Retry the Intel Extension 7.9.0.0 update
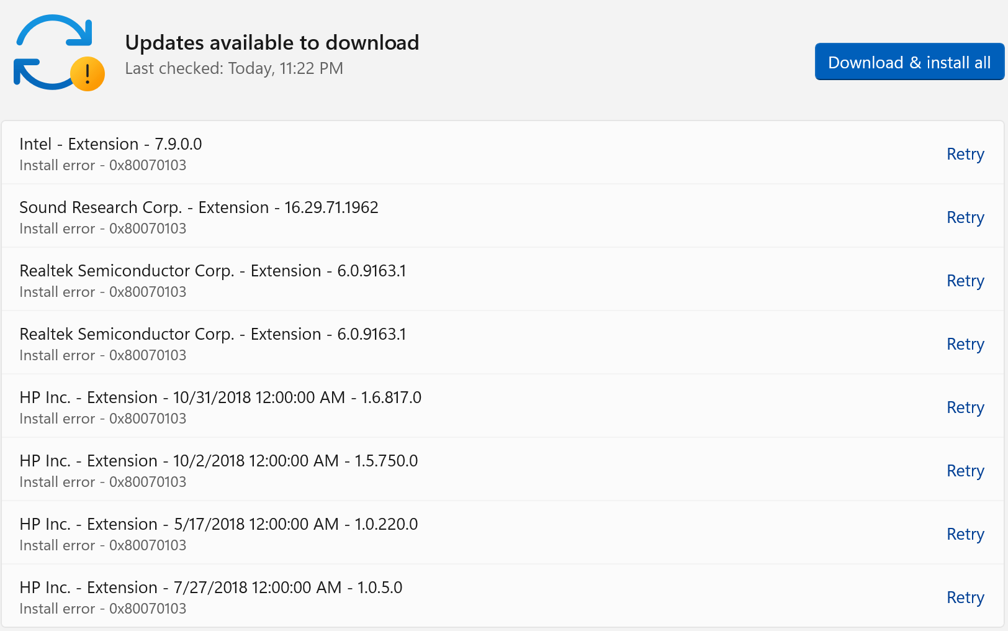Image resolution: width=1008 pixels, height=631 pixels. [965, 154]
